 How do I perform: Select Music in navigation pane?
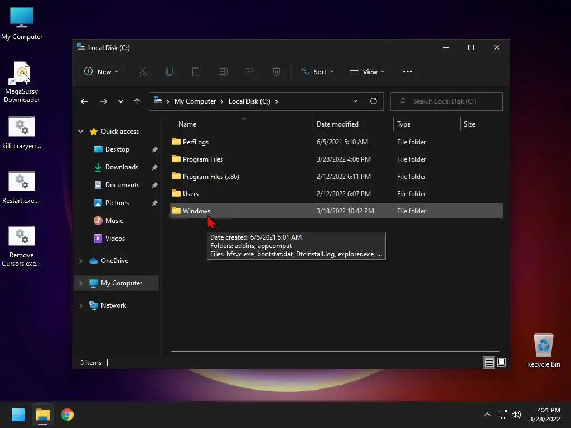pyautogui.click(x=114, y=221)
